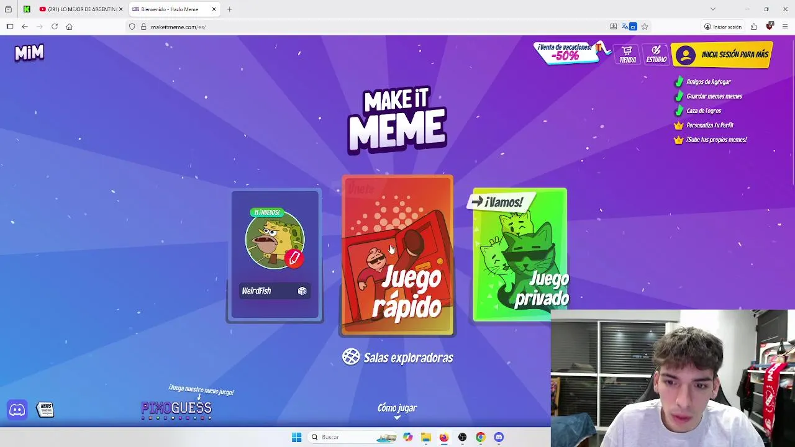
Task: Open the uBlock extension icon with badge
Action: (x=770, y=26)
